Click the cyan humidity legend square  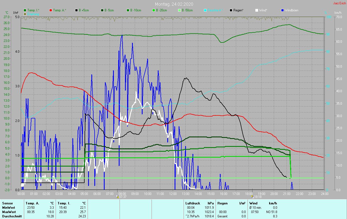[x=205, y=10]
